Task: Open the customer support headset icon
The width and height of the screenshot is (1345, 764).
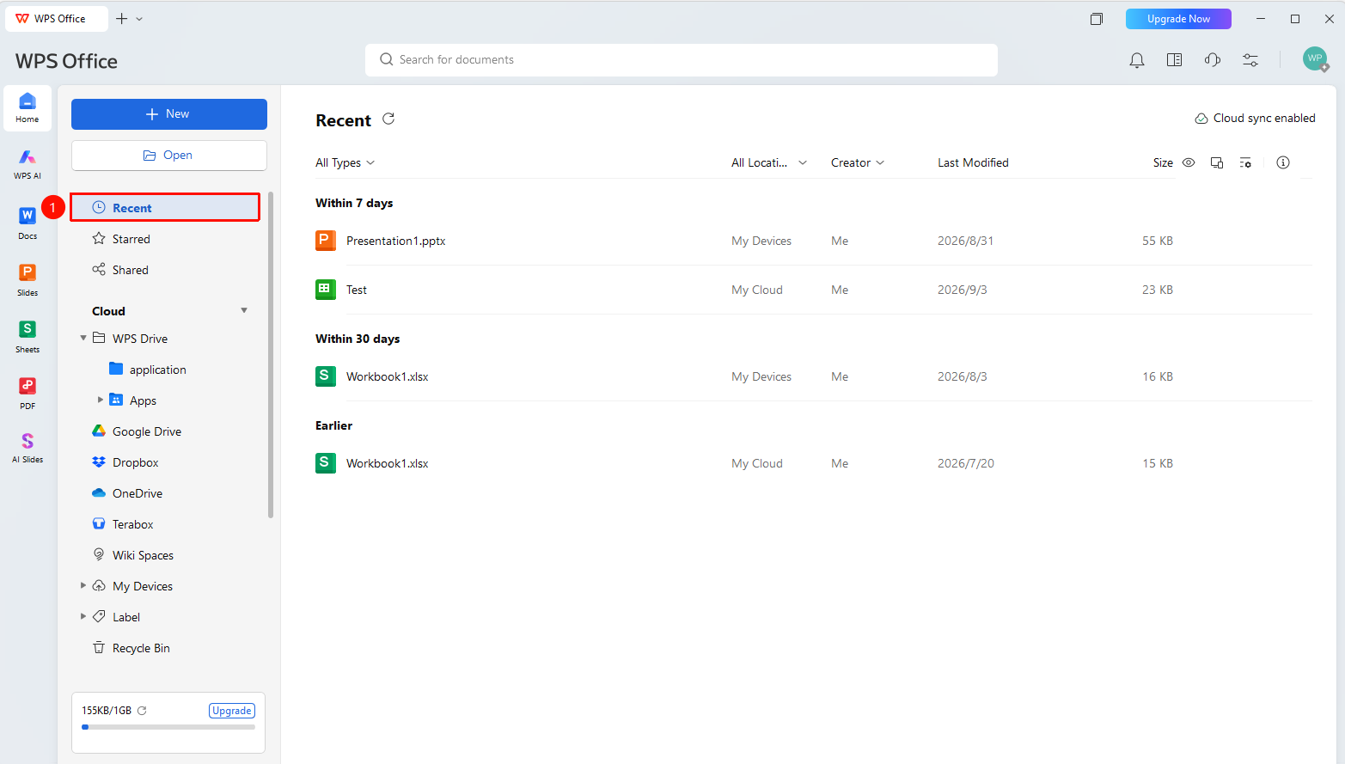Action: pos(1213,60)
